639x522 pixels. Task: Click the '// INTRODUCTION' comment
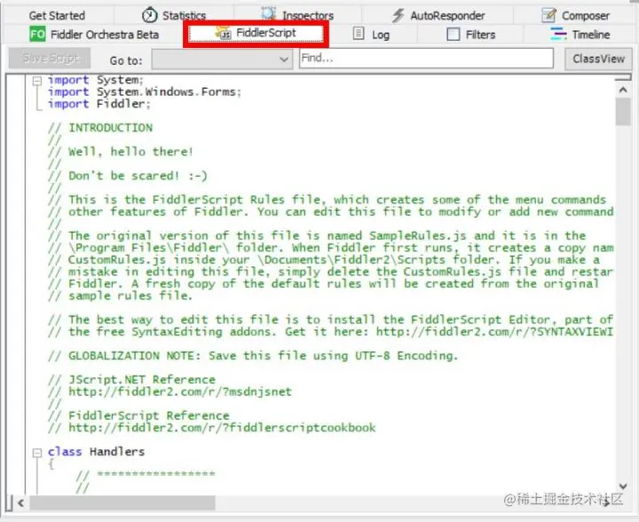100,128
